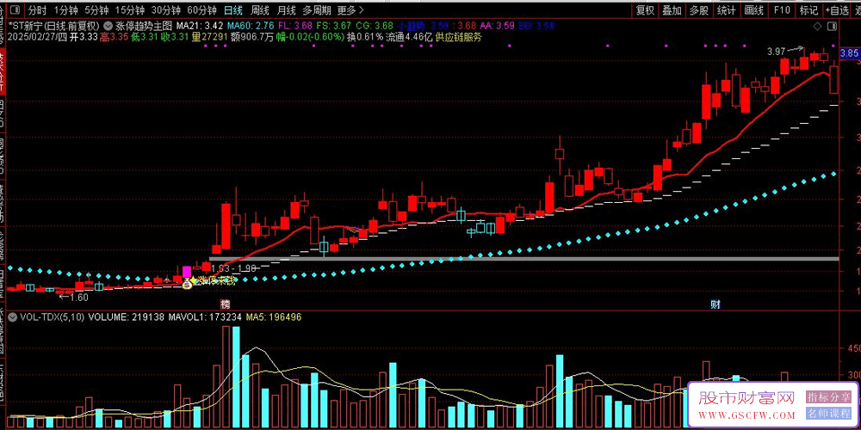Image resolution: width=861 pixels, height=430 pixels.
Task: Switch to 30分钟 period
Action: pos(166,9)
